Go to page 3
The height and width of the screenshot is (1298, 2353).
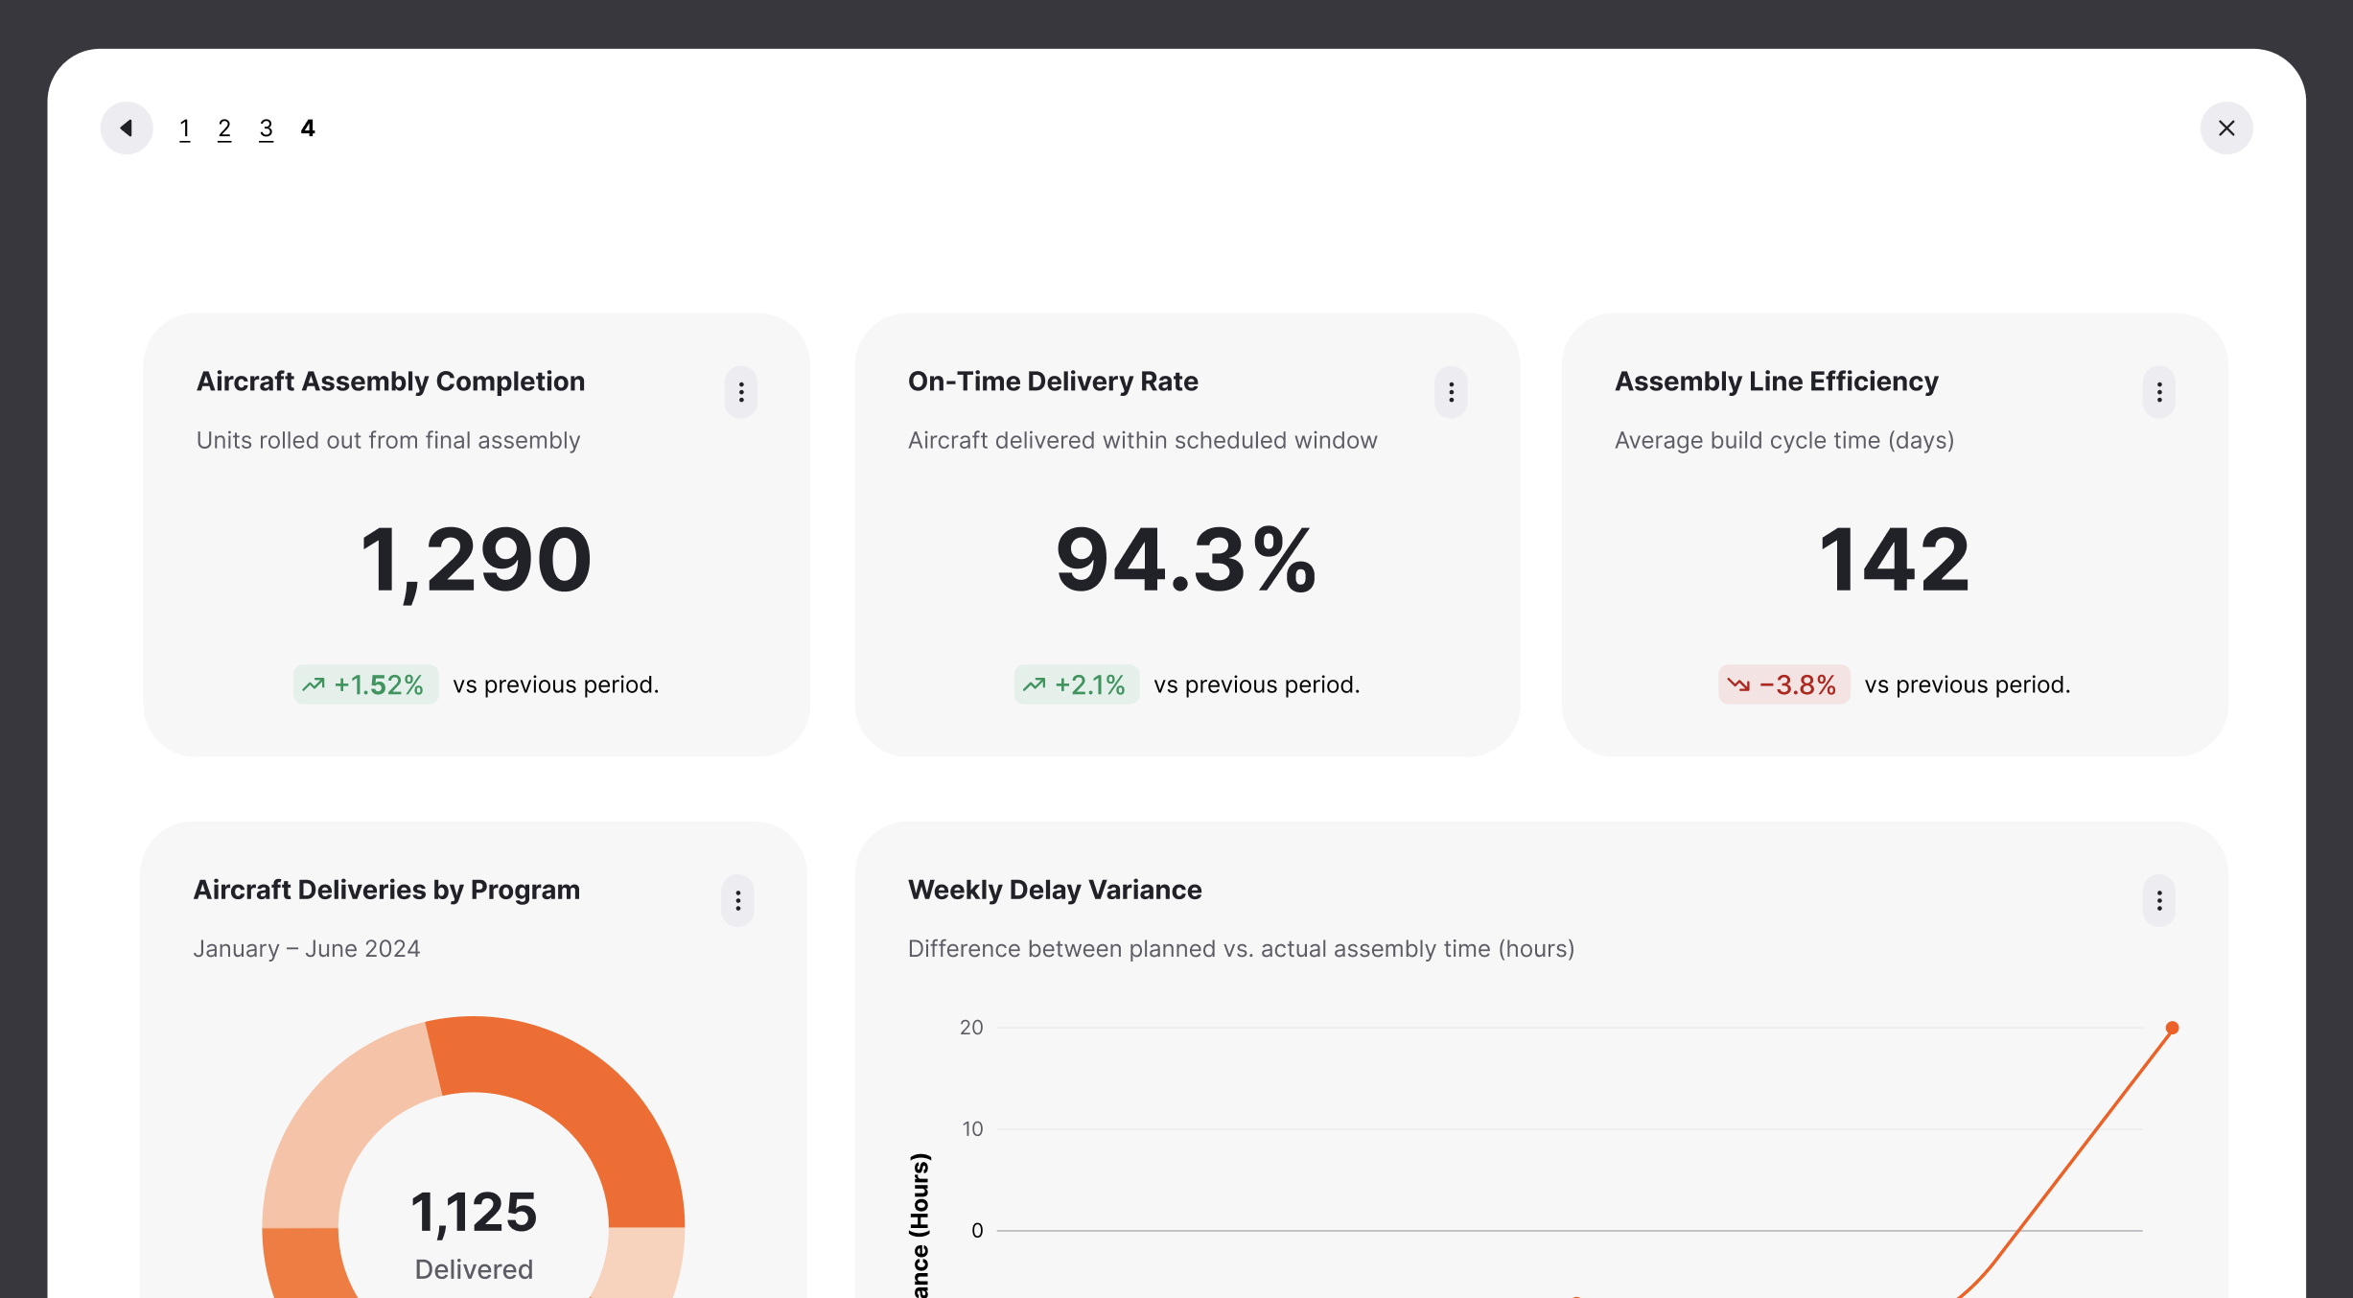266,128
